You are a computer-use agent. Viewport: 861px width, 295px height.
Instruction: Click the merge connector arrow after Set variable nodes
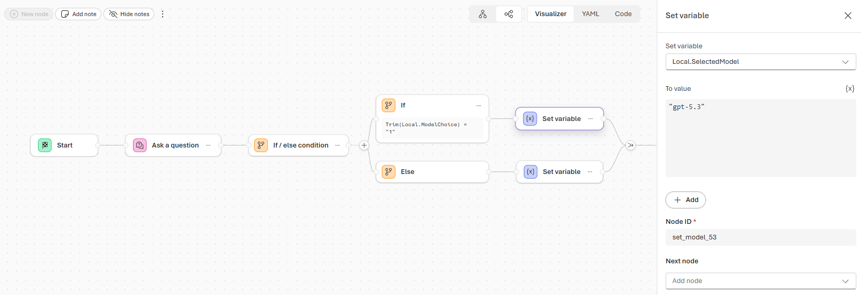click(x=630, y=145)
